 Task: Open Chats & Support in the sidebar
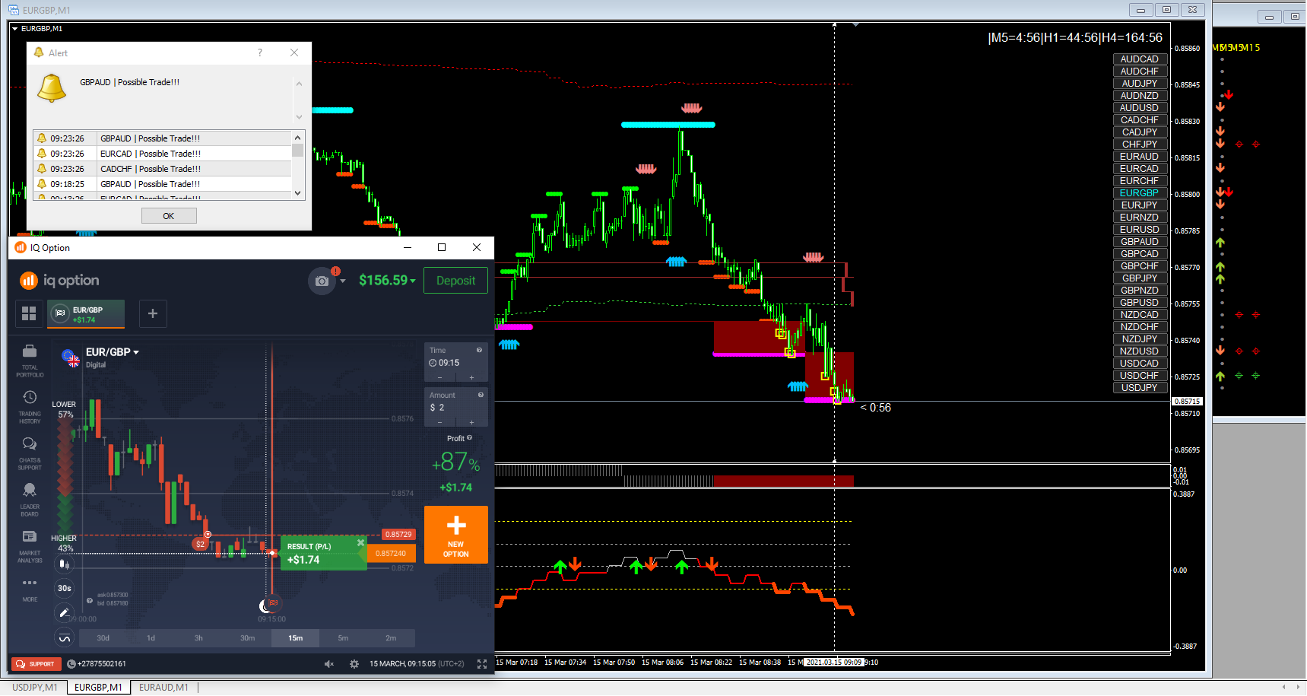pos(30,453)
